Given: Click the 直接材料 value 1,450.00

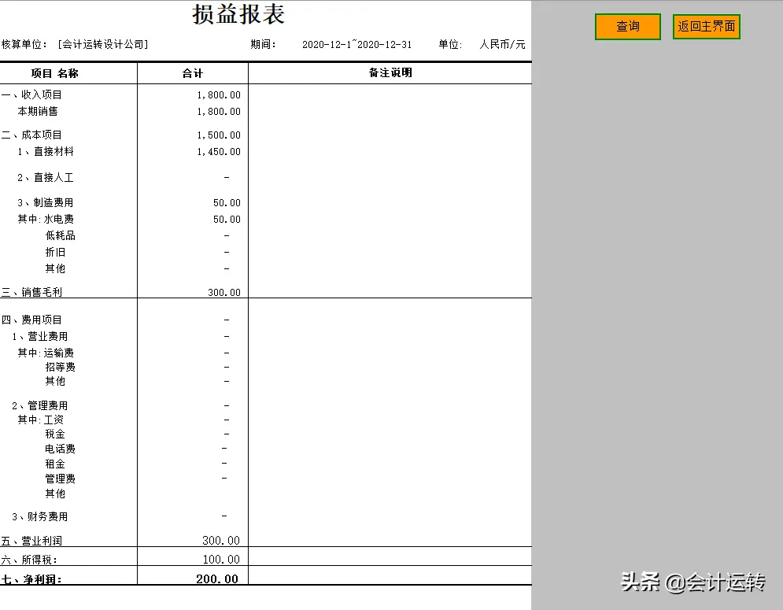Looking at the screenshot, I should (x=219, y=152).
